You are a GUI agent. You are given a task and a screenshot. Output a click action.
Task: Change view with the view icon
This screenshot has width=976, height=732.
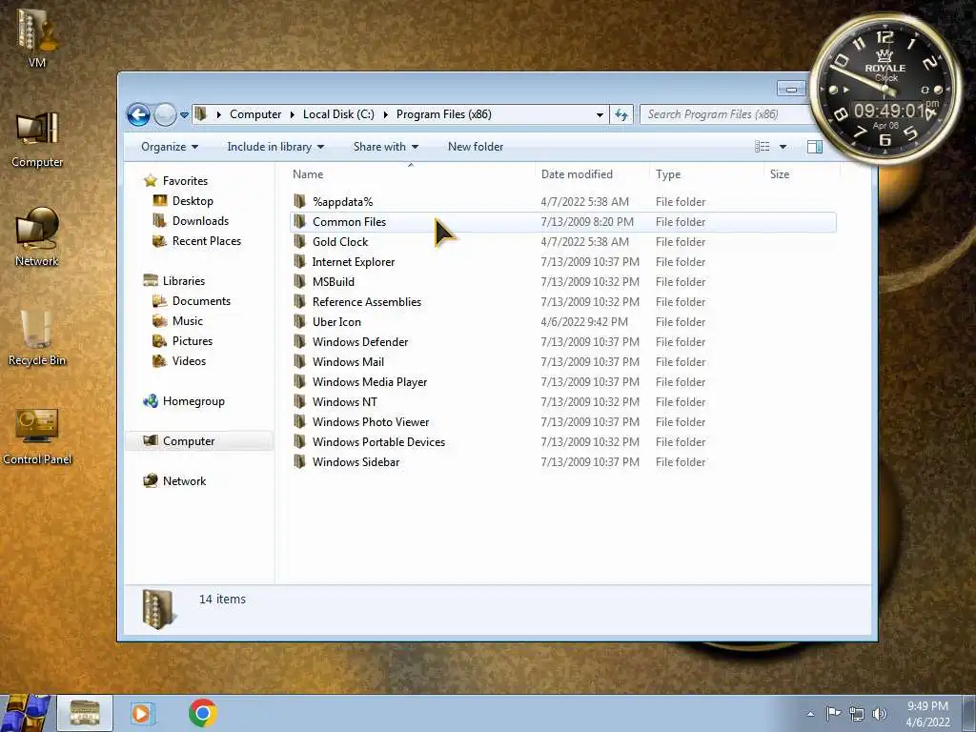point(762,147)
